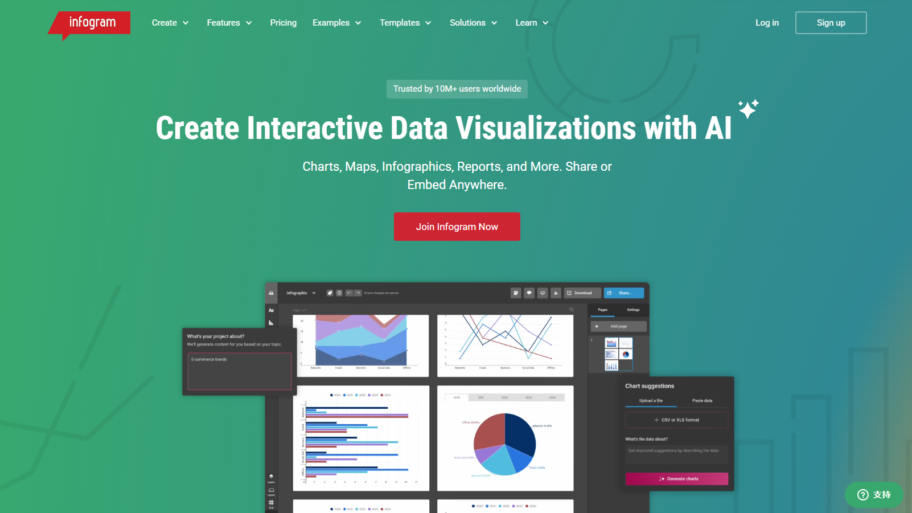Click the present screen icon
The height and width of the screenshot is (513, 912).
(543, 293)
